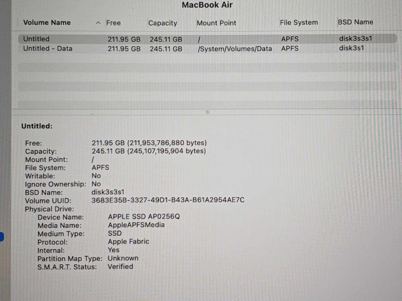Click the File System column header
This screenshot has height=301, width=402.
click(299, 23)
